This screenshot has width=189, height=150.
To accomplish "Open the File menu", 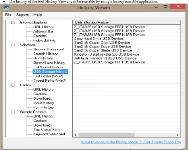I will 8,15.
